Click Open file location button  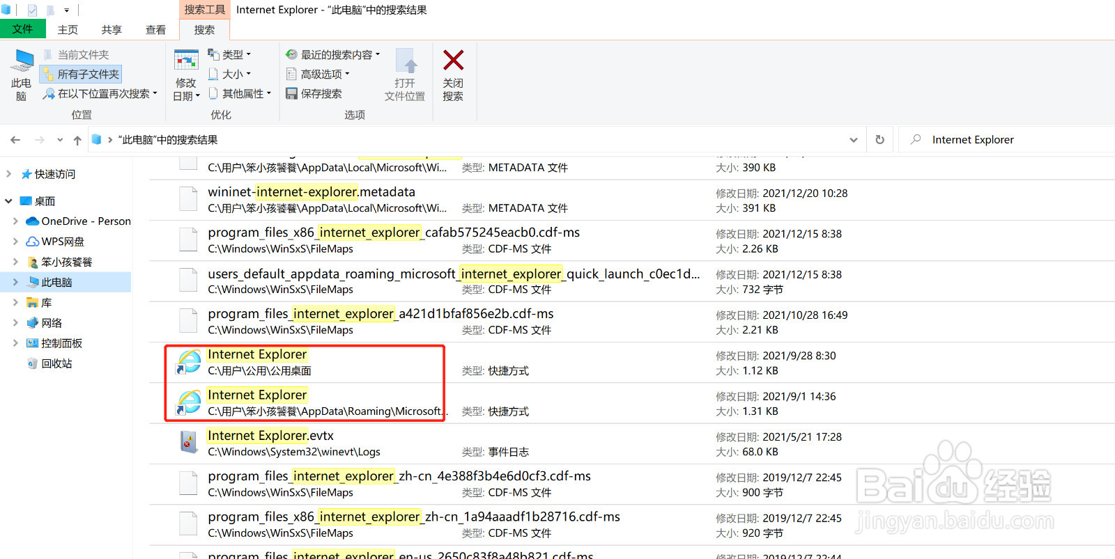pyautogui.click(x=405, y=75)
